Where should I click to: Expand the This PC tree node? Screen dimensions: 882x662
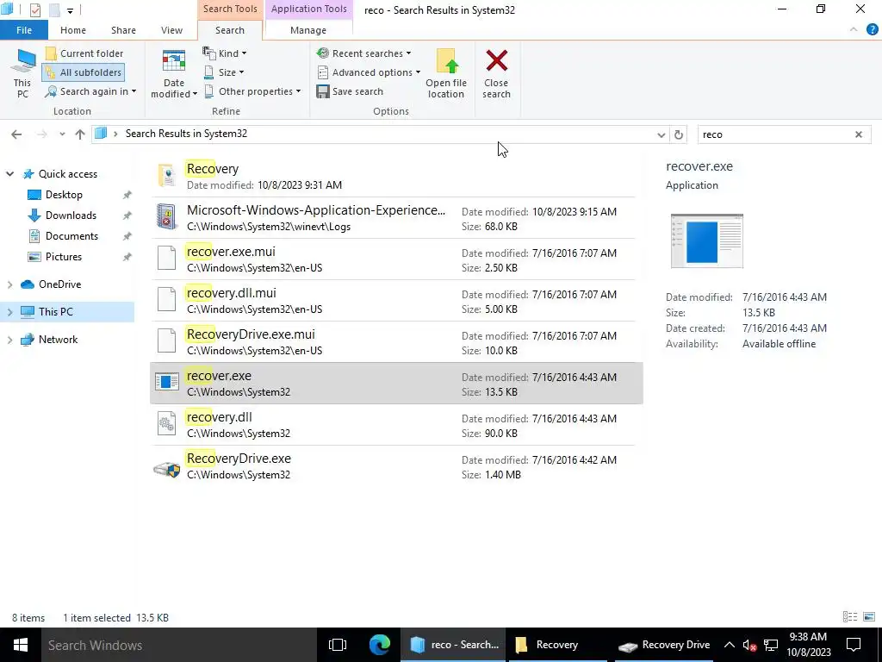[9, 312]
